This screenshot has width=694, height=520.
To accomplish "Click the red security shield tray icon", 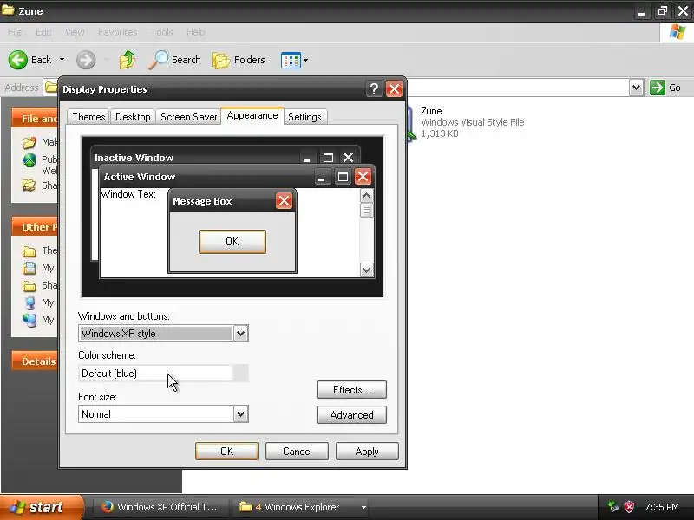I will 629,507.
